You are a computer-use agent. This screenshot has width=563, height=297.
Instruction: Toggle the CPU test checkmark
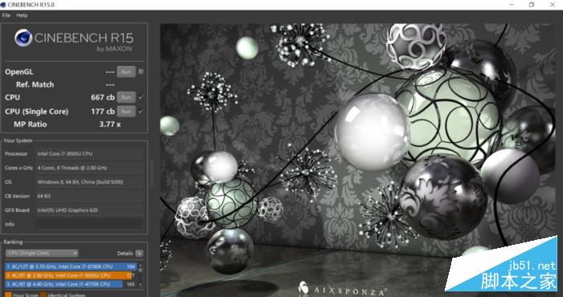point(141,97)
